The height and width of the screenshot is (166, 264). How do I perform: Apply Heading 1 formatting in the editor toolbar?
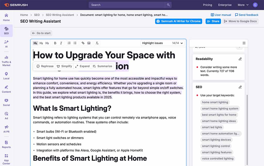[x=35, y=43]
